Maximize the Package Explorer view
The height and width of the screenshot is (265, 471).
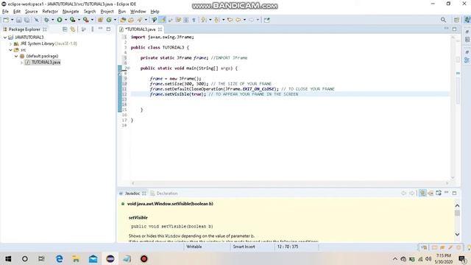tap(108, 29)
